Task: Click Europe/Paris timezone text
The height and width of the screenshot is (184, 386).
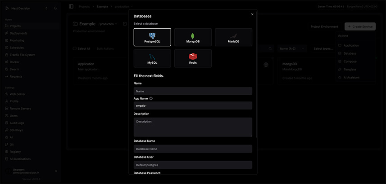Action: tap(362, 7)
